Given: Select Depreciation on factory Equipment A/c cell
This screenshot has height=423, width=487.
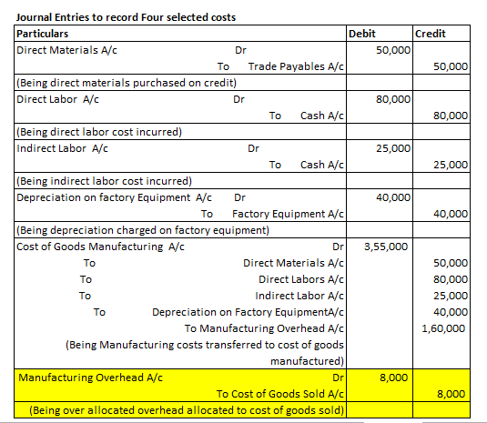Looking at the screenshot, I should coord(114,197).
